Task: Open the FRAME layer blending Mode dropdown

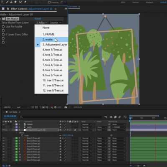Action: pos(86,124)
